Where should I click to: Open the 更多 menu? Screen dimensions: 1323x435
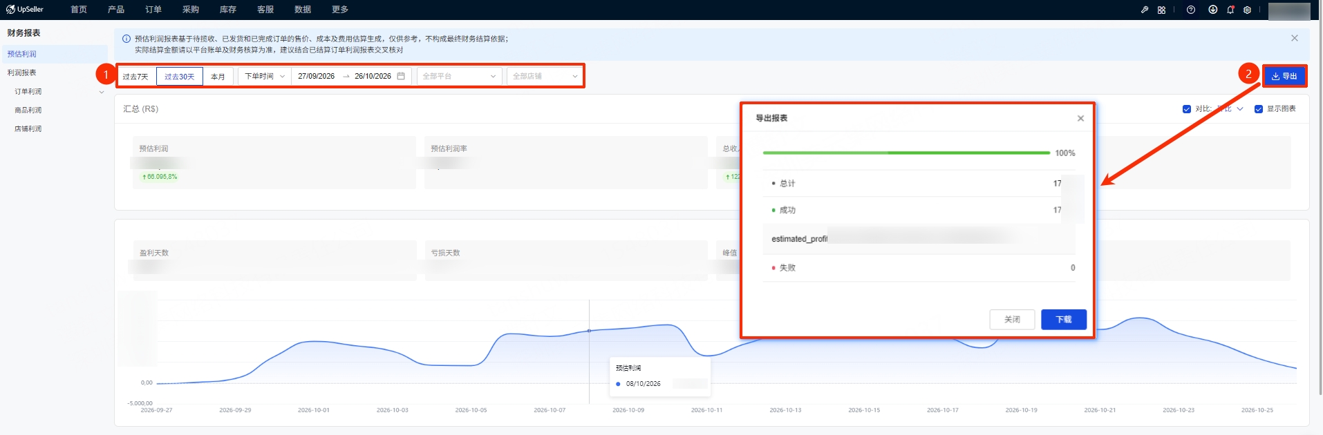(340, 10)
